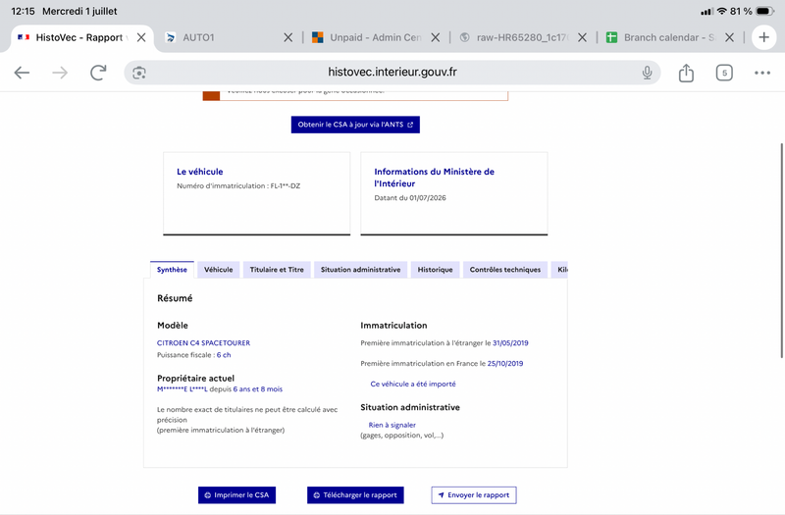
Task: Tap the battery indicator in status bar
Action: pos(765,11)
